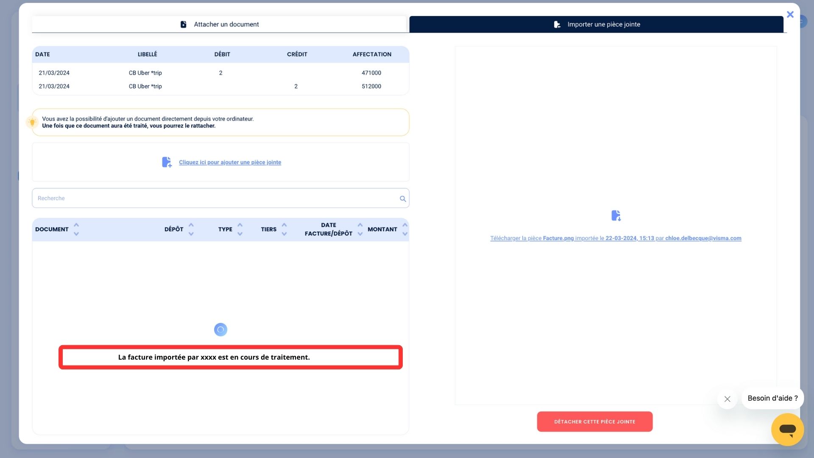814x458 pixels.
Task: Click the LIBELLÉ column header
Action: click(x=148, y=54)
